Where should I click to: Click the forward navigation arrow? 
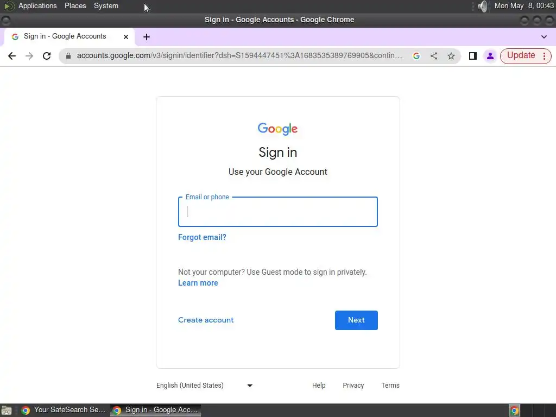[29, 56]
